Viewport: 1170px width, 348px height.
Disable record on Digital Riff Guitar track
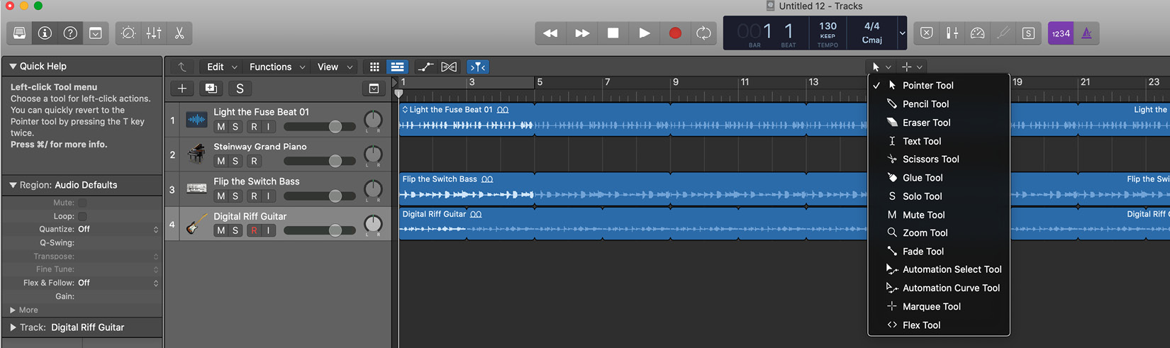254,231
